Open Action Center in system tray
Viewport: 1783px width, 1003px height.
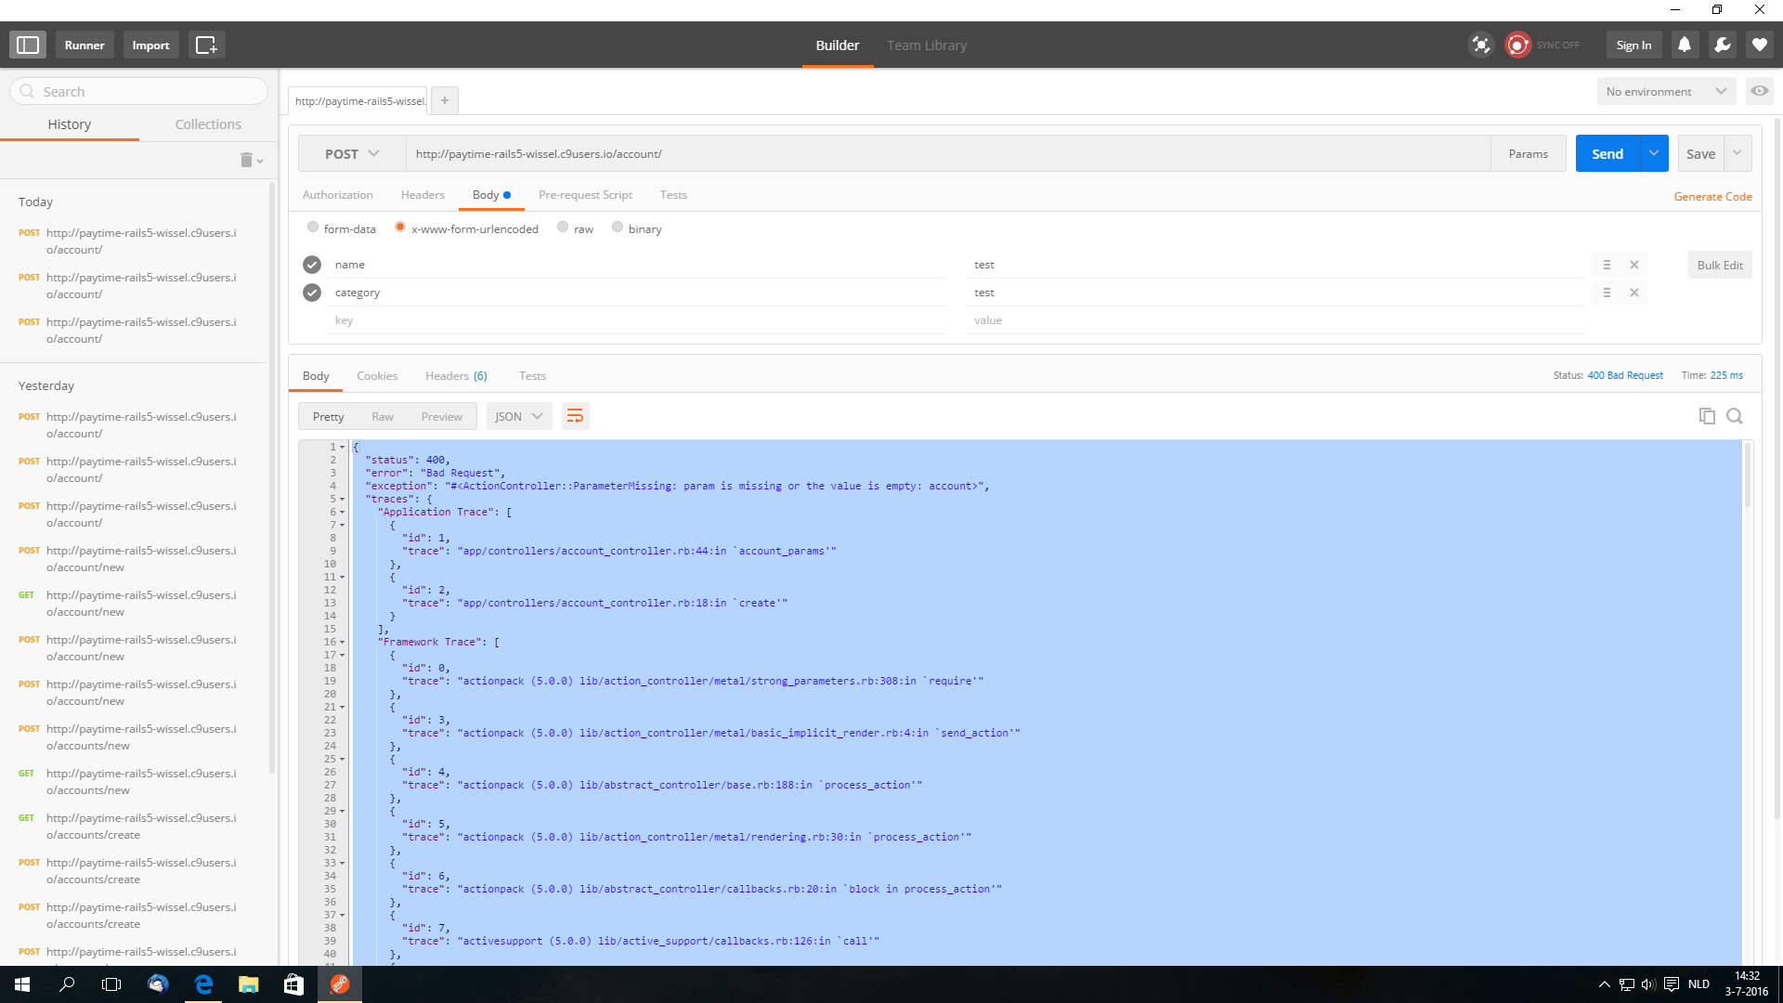(x=1671, y=984)
